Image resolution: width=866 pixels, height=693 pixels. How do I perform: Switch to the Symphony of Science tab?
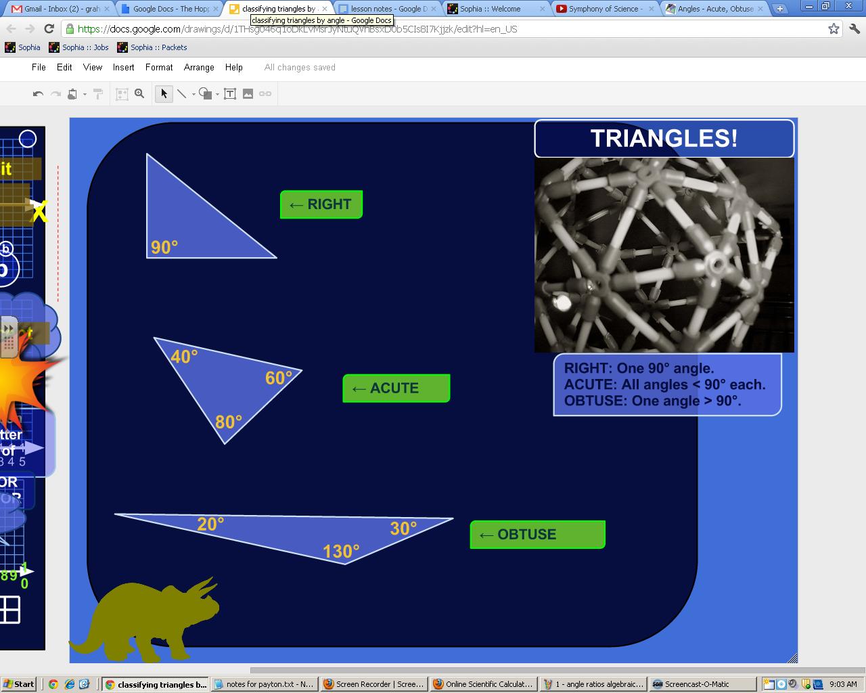click(x=605, y=9)
